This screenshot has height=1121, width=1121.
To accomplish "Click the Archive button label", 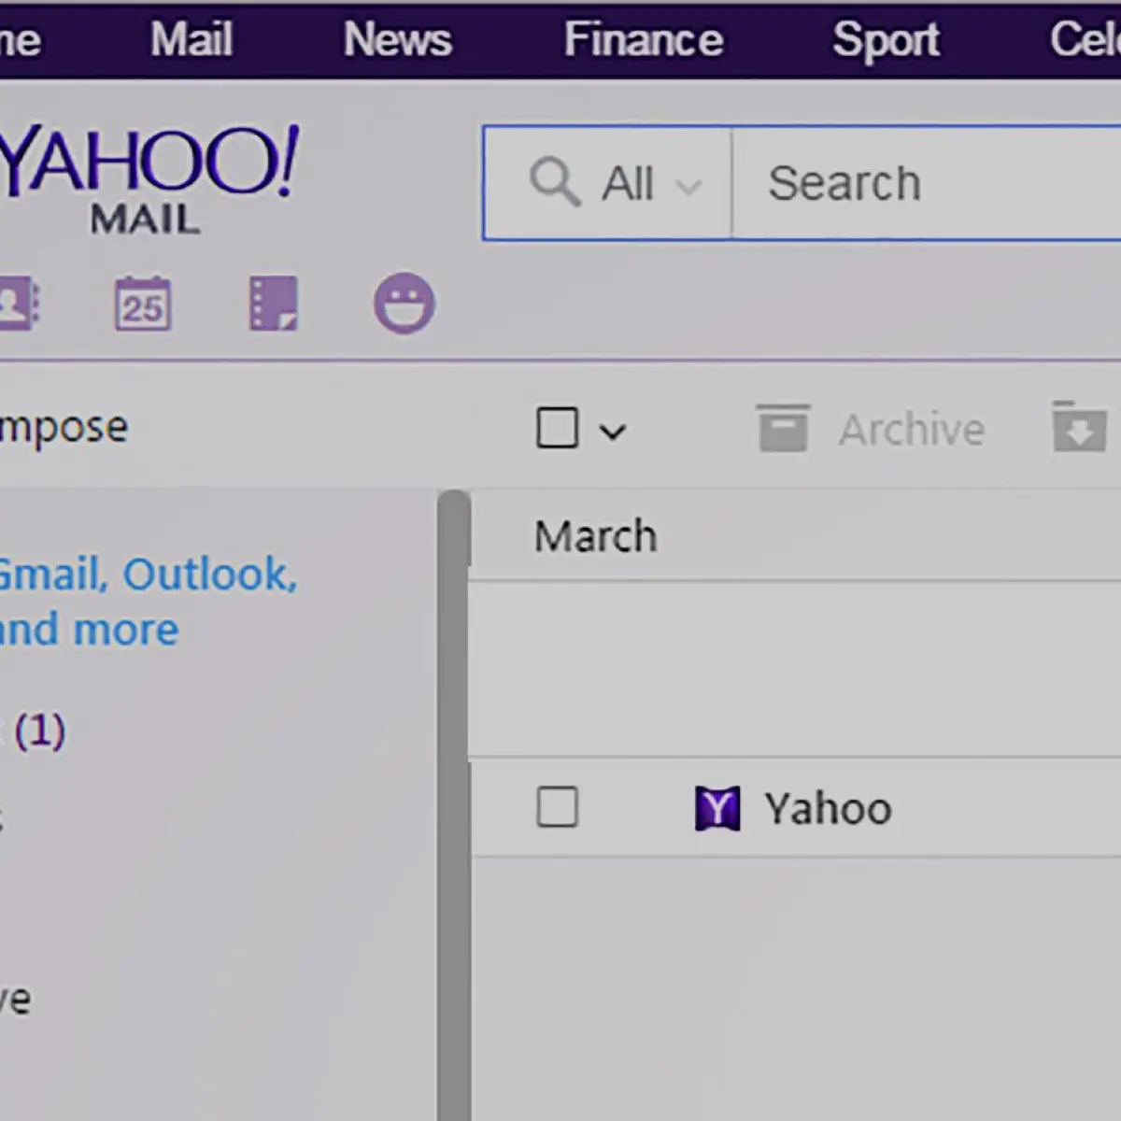I will (x=912, y=430).
